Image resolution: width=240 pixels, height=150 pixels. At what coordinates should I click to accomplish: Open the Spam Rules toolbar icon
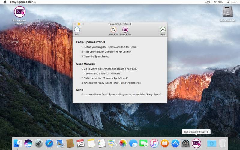coord(125,30)
